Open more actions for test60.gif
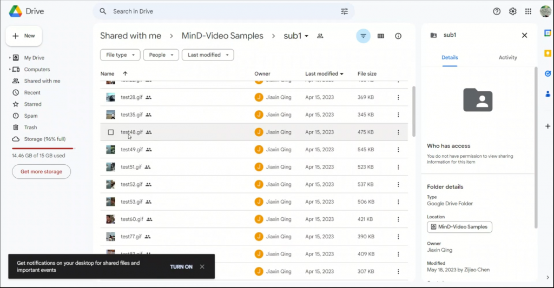 click(x=398, y=219)
